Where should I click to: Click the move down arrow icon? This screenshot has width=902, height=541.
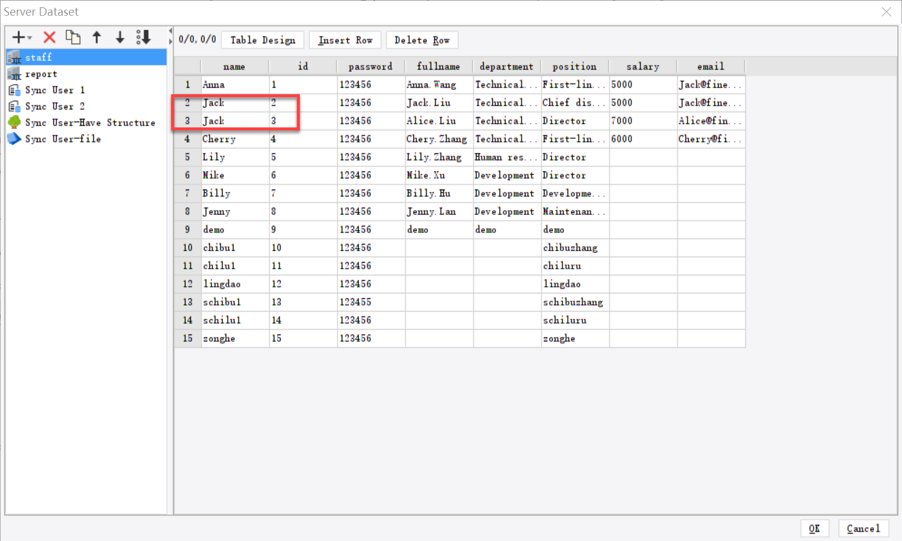pos(119,36)
